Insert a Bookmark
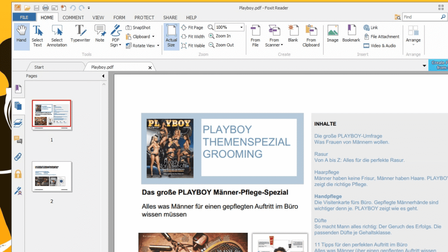Screen dimensions: 448x252 [351, 34]
